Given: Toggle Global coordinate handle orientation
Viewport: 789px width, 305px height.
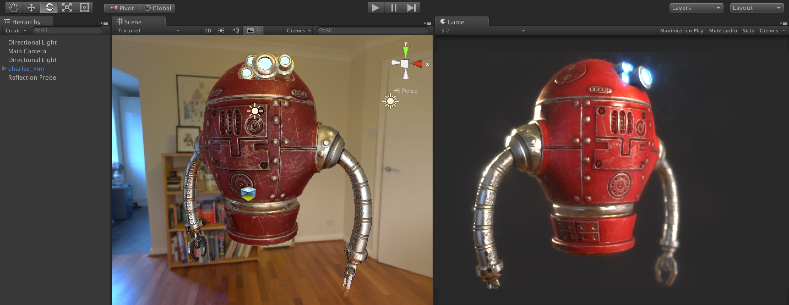Looking at the screenshot, I should tap(157, 8).
